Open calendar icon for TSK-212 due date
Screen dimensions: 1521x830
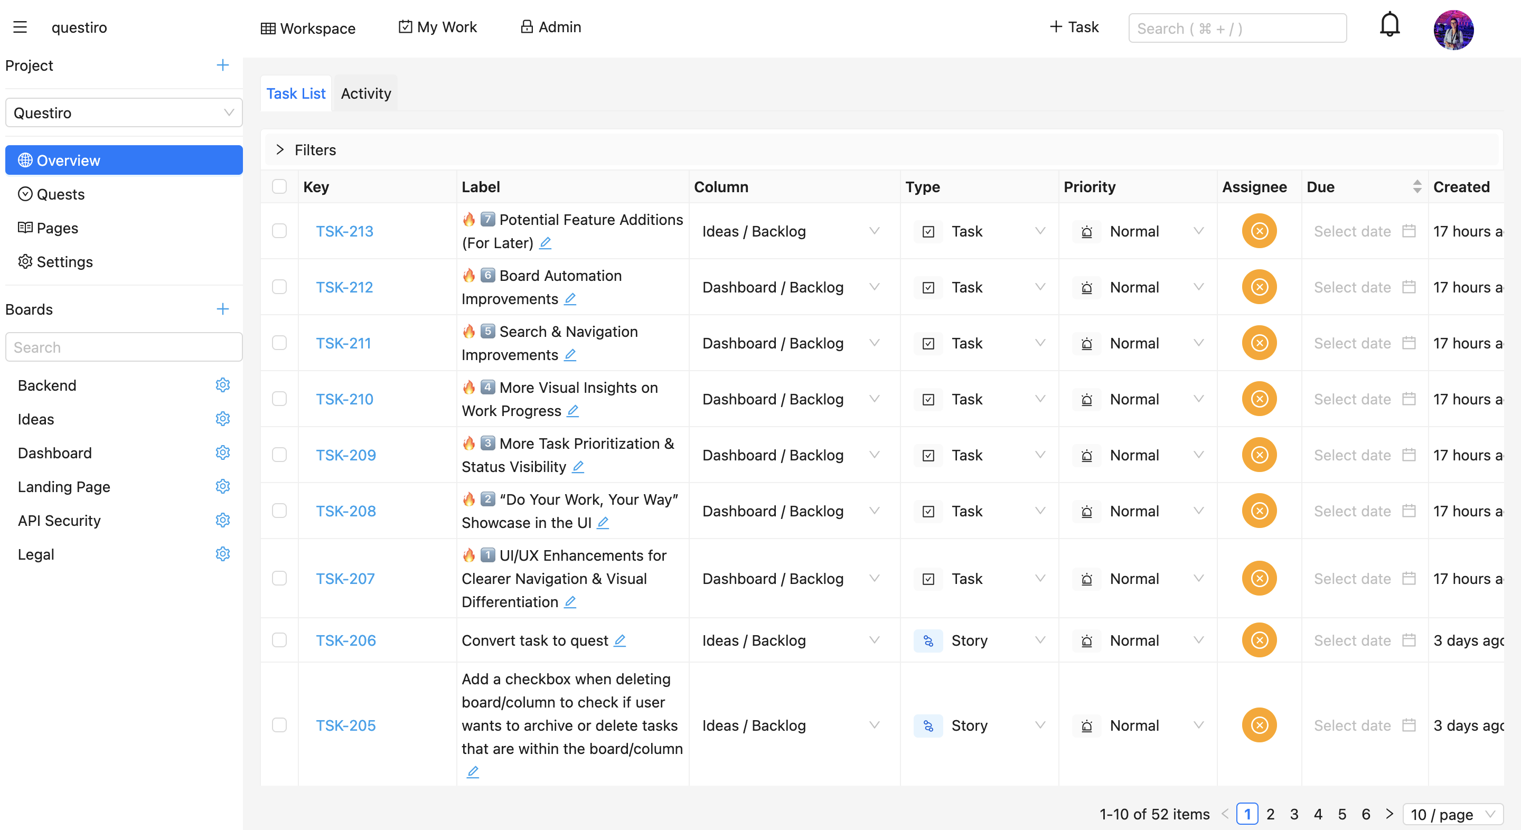(1409, 287)
